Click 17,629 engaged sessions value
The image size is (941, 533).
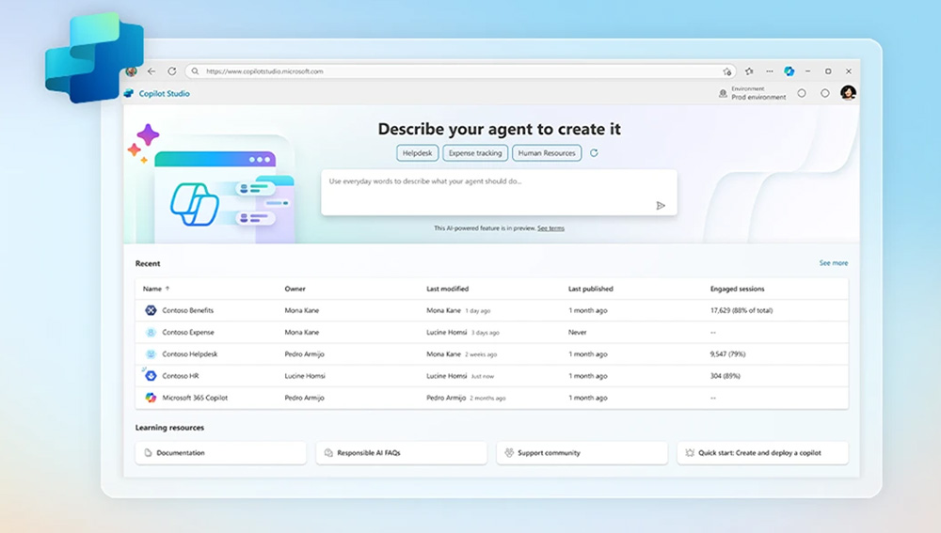(x=742, y=310)
